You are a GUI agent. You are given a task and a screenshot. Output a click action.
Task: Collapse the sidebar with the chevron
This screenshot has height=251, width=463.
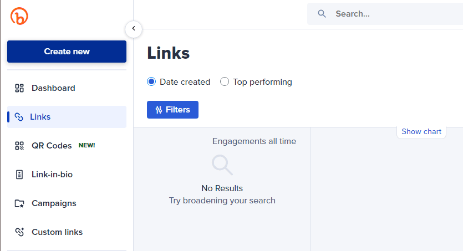[x=133, y=28]
